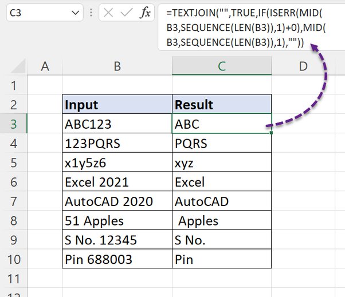This screenshot has width=345, height=297.
Task: Select cell containing 51 Apples
Action: click(x=117, y=220)
